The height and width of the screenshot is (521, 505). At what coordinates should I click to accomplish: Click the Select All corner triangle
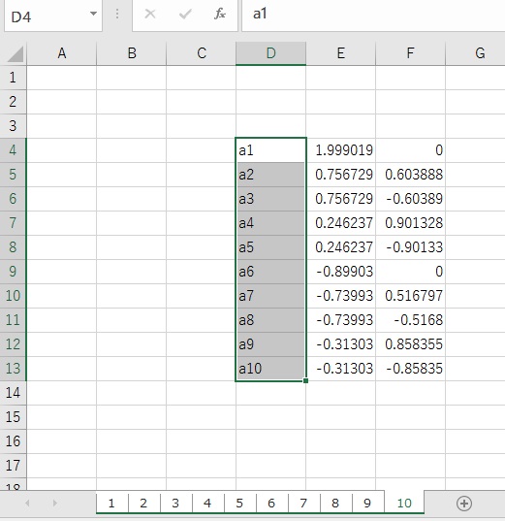coord(16,53)
